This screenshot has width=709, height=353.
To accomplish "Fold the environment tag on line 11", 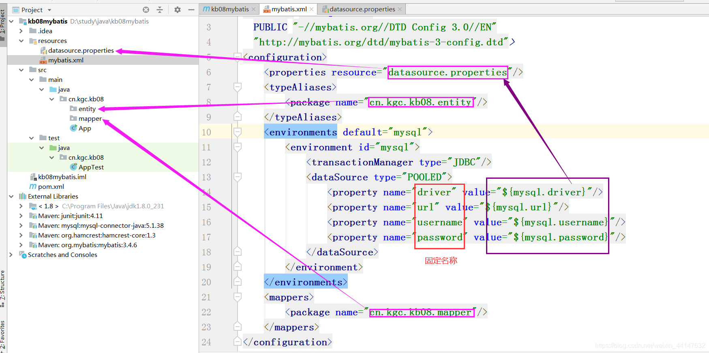I will click(x=238, y=147).
